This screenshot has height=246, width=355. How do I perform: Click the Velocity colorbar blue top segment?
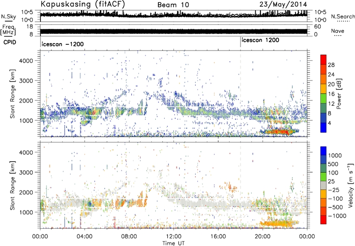pyautogui.click(x=323, y=151)
